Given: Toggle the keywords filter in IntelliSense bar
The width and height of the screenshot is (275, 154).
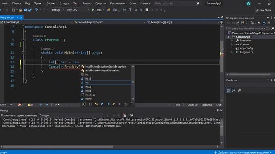Looking at the screenshot, I should point(126,104).
